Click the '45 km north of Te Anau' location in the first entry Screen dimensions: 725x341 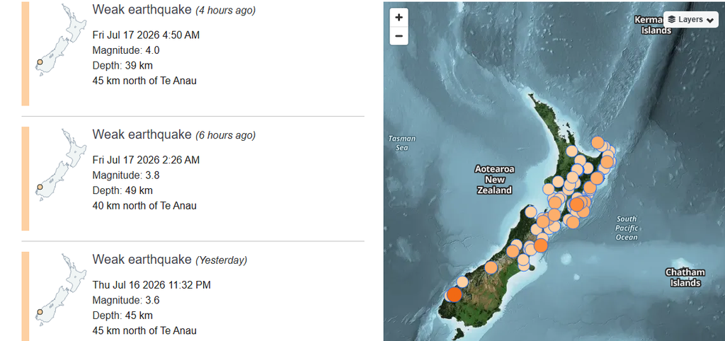[x=144, y=81]
